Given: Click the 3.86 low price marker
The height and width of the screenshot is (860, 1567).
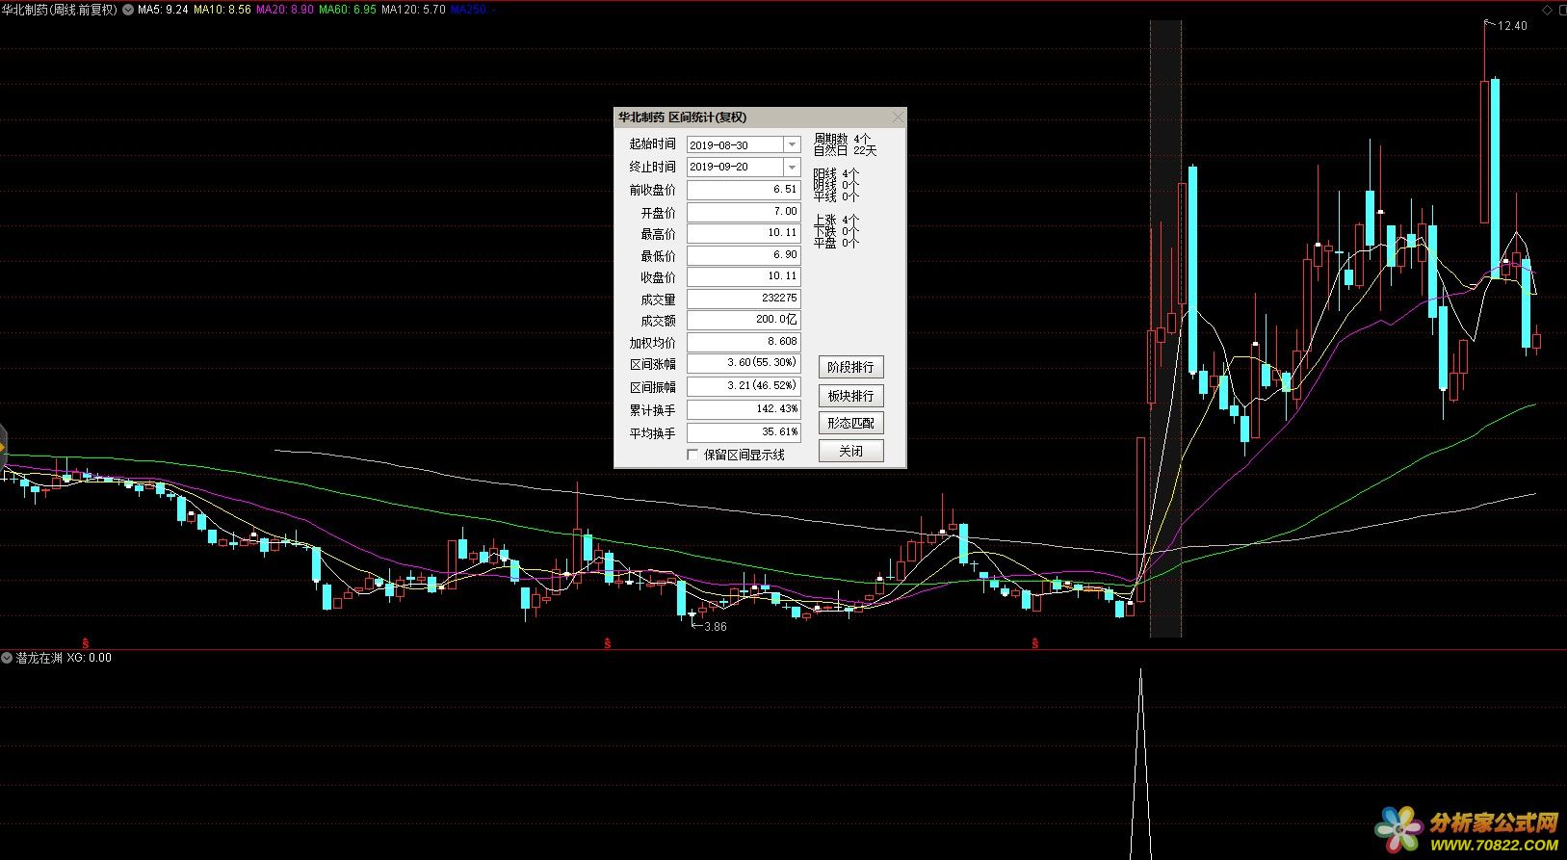Looking at the screenshot, I should [716, 627].
